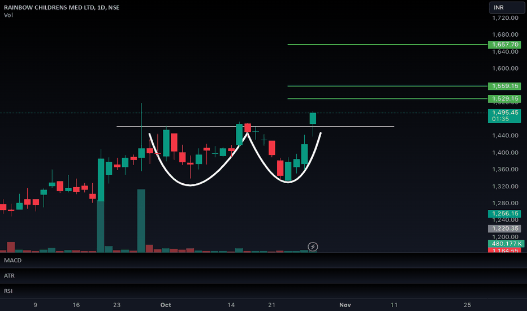Expand the RSI indicator pane

tap(8, 291)
